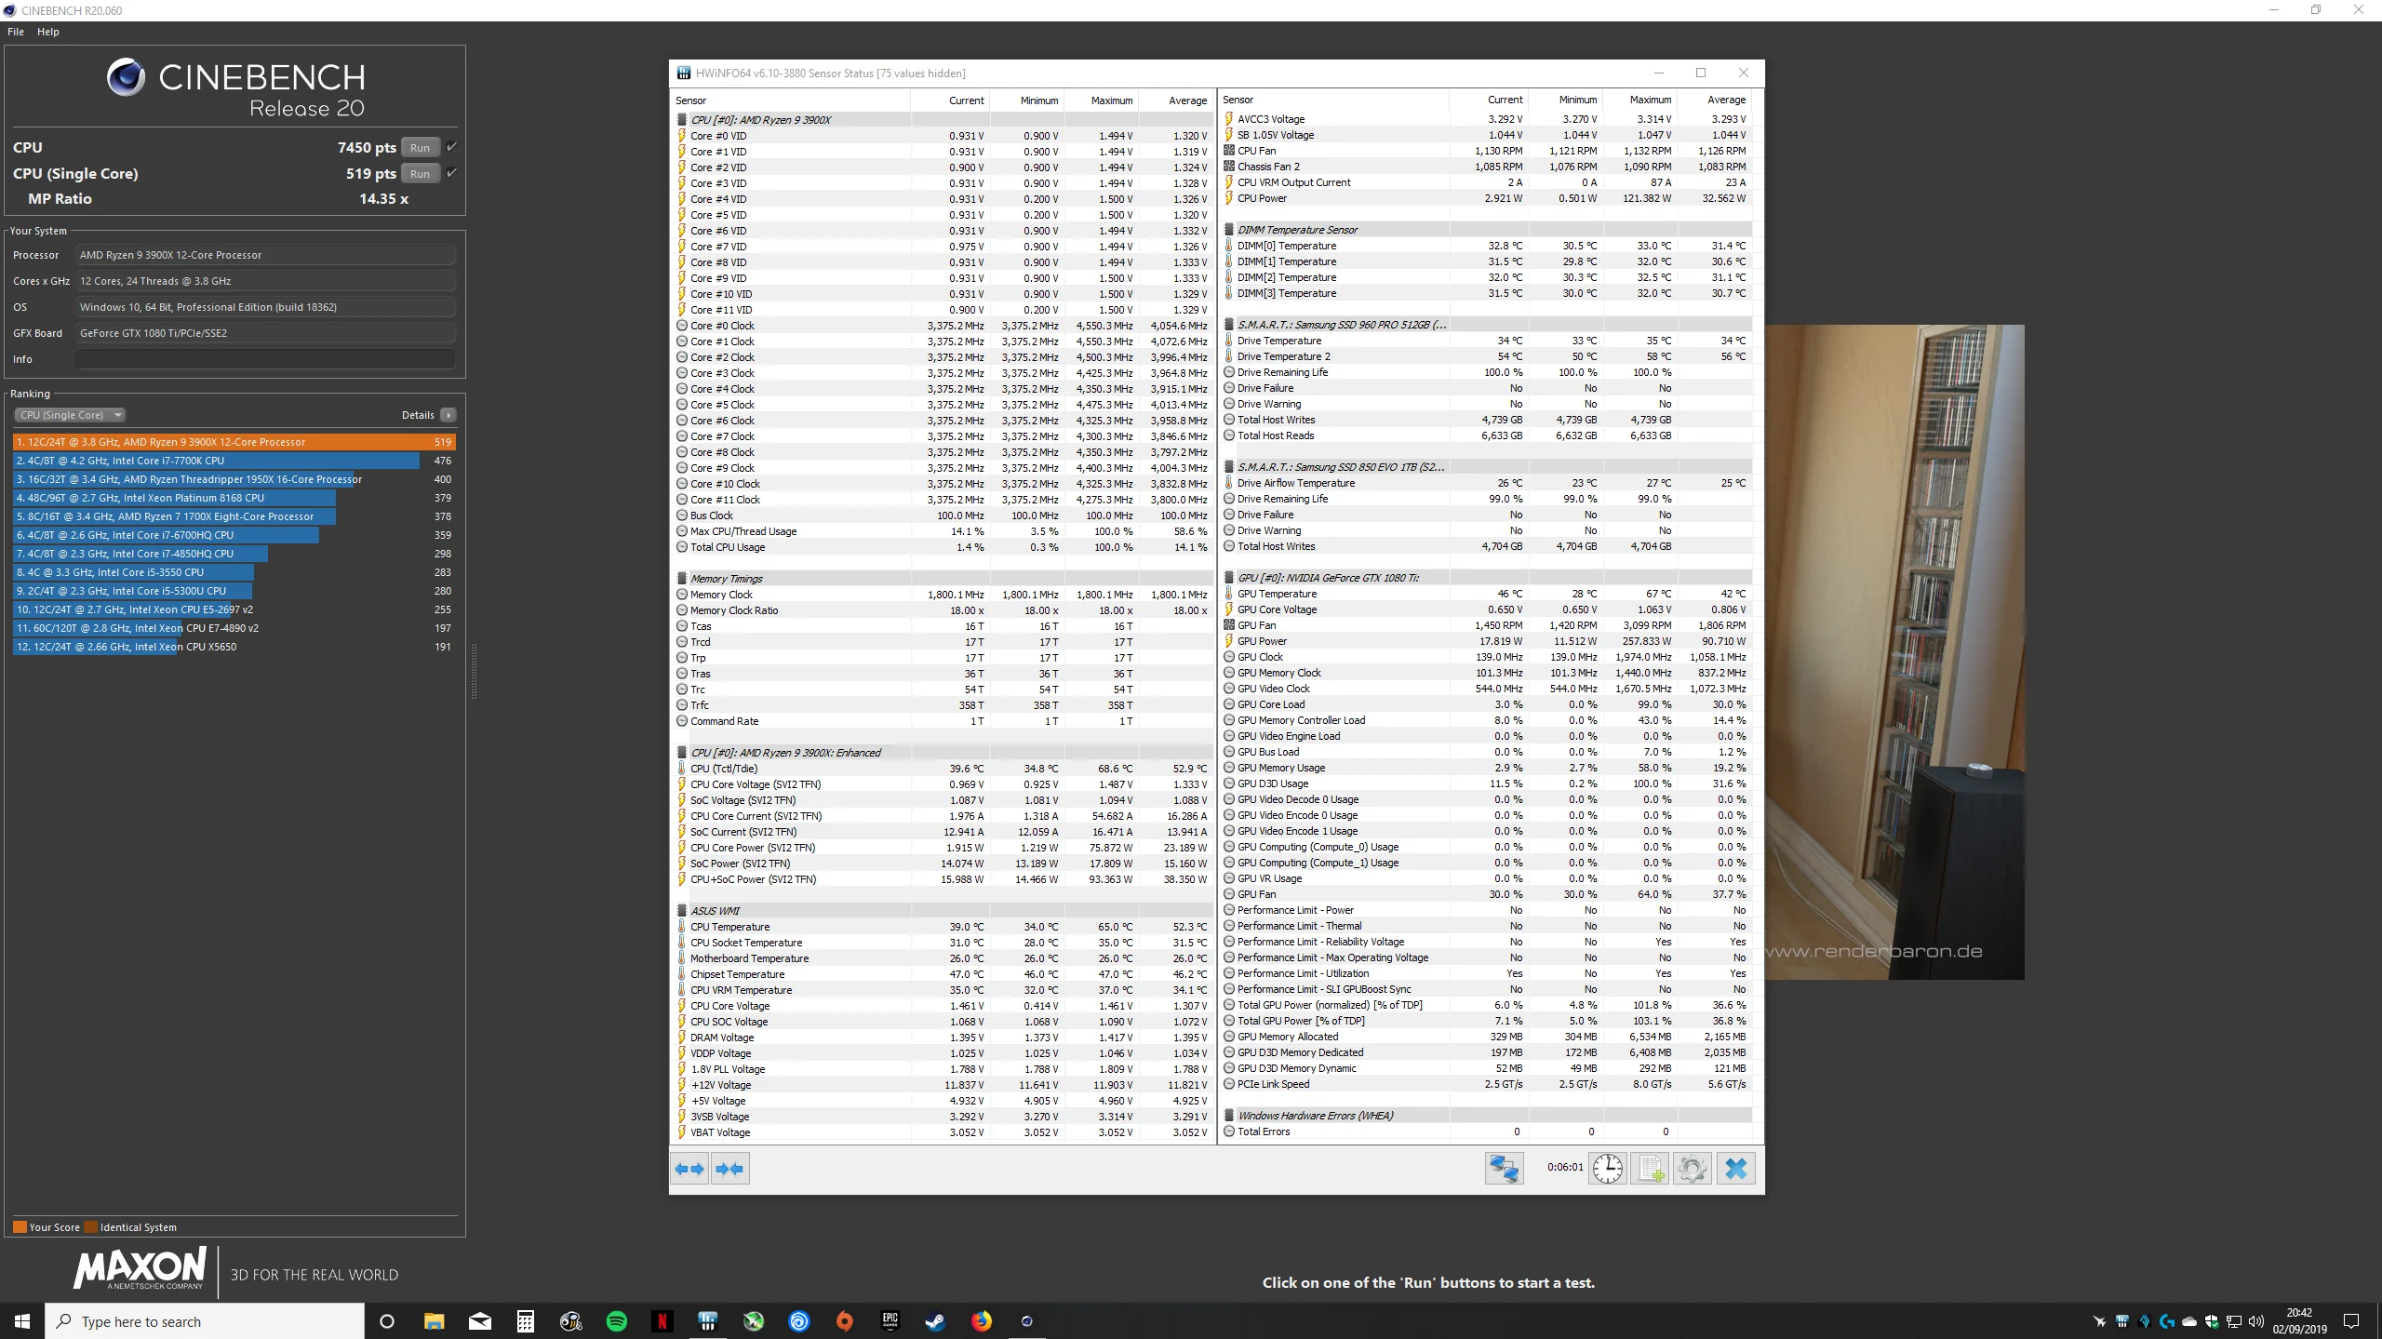Open HWiNFO remote network monitoring icon

click(1504, 1169)
